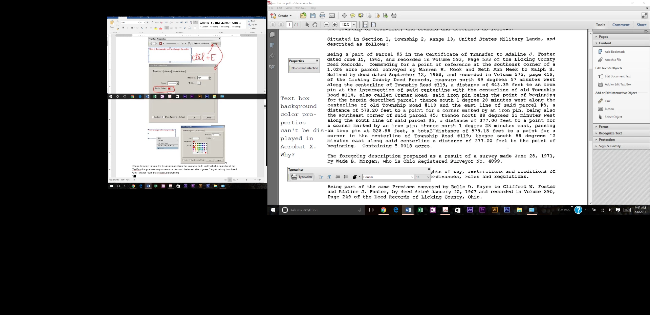Open Chrome from the Windows taskbar

pyautogui.click(x=383, y=210)
